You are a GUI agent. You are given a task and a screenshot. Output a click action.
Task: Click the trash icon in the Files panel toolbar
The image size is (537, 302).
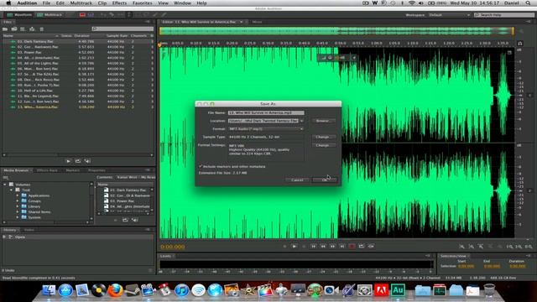41,29
